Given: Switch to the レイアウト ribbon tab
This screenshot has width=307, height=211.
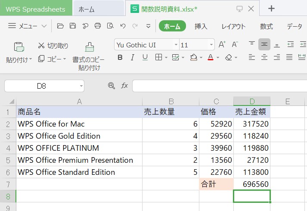Looking at the screenshot, I should click(x=233, y=26).
